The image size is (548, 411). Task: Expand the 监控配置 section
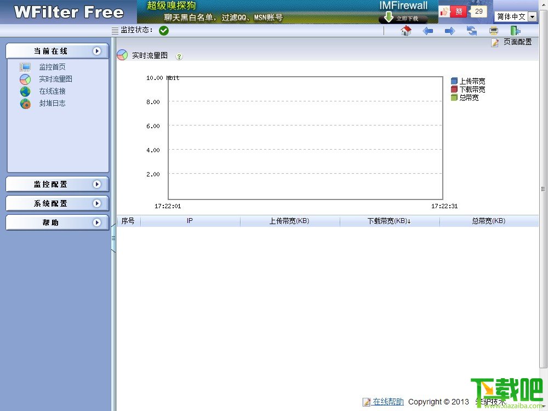[58, 184]
